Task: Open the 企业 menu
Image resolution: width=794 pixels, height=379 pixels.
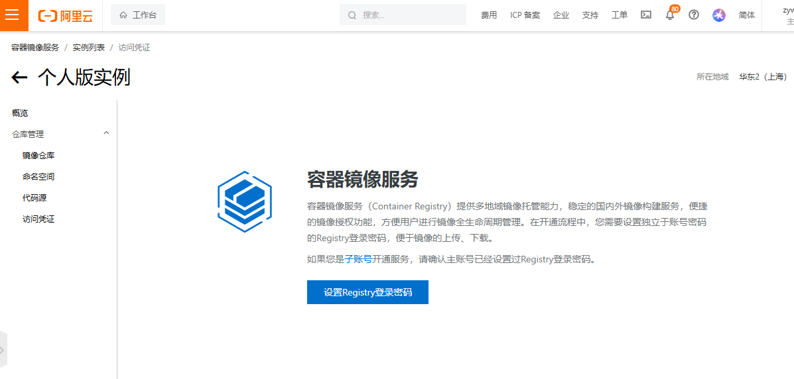Action: tap(561, 15)
